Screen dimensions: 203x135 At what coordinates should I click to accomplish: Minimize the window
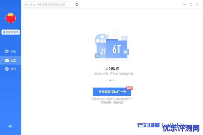click(x=184, y=5)
